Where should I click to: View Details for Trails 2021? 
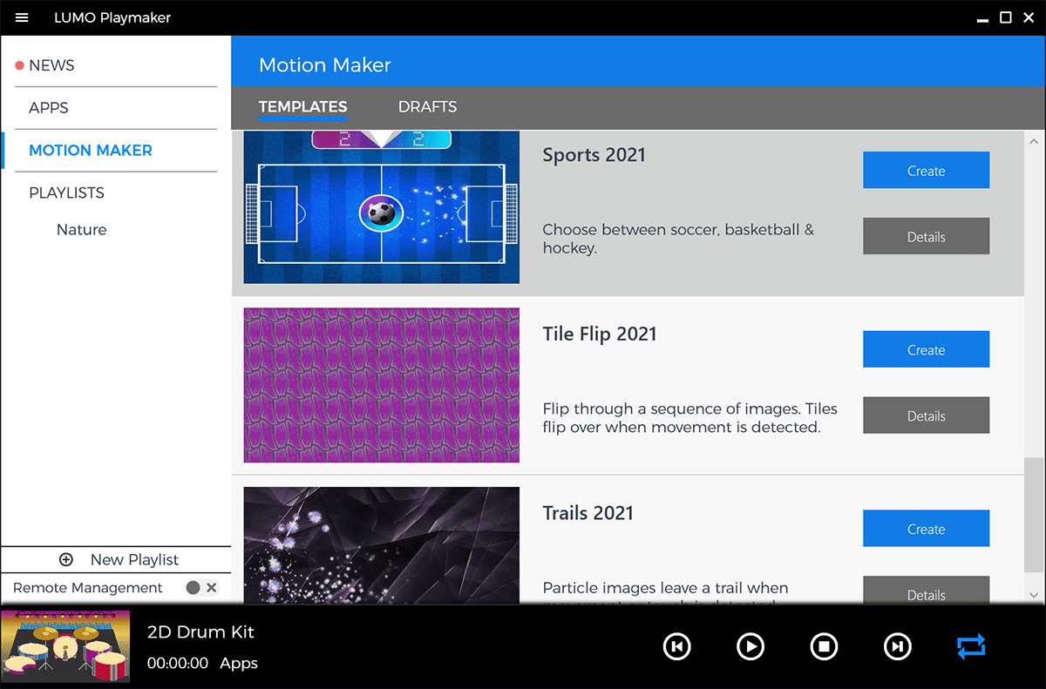click(x=926, y=591)
